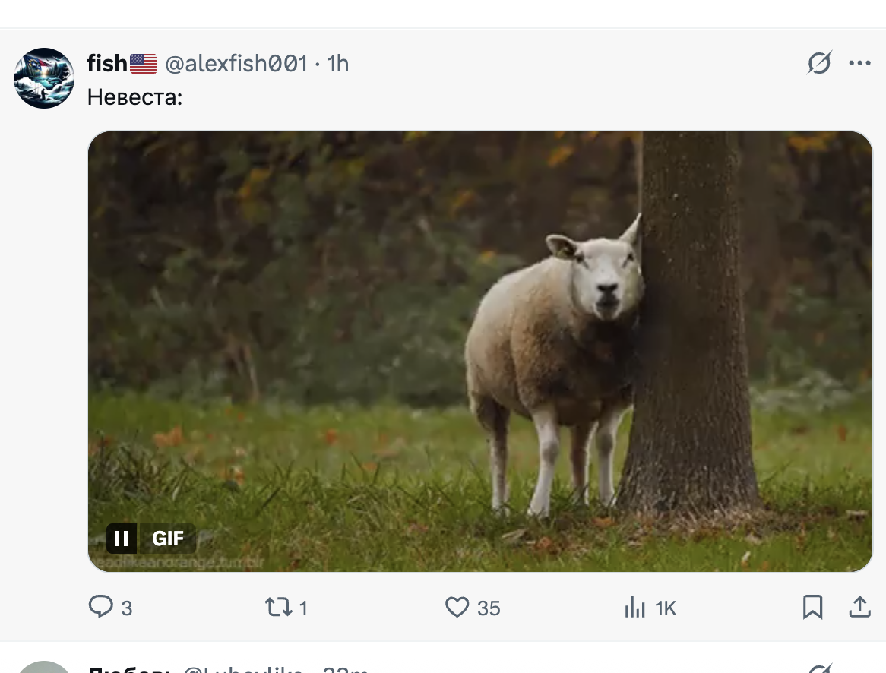
Task: Click the reply count 3
Action: tap(127, 608)
